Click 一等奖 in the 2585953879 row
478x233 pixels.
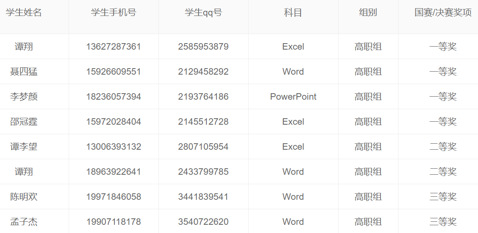coord(443,47)
